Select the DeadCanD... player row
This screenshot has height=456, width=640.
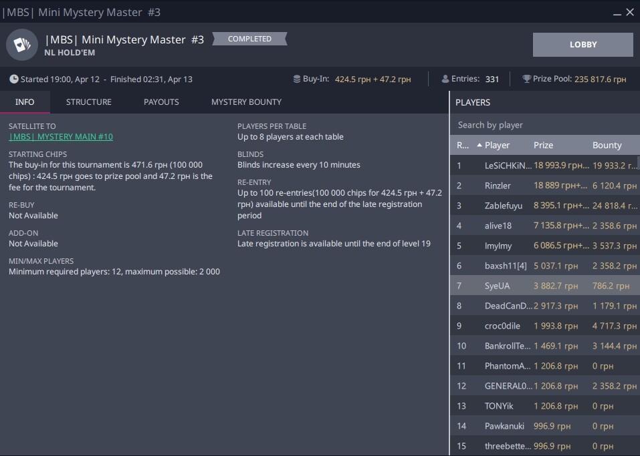pos(545,306)
